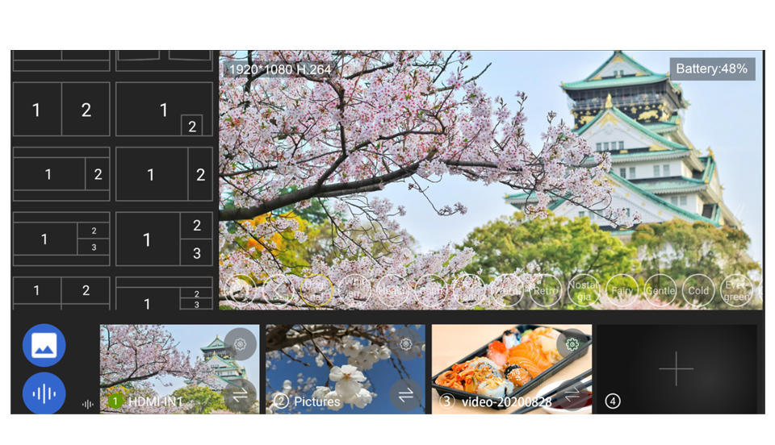775x445 pixels.
Task: Select equal side-by-side 1 and 2 layout
Action: [x=61, y=110]
